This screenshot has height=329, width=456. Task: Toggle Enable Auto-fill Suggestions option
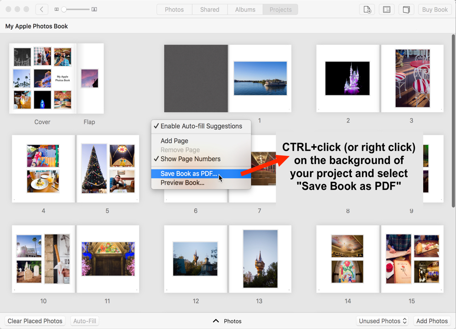(x=201, y=126)
